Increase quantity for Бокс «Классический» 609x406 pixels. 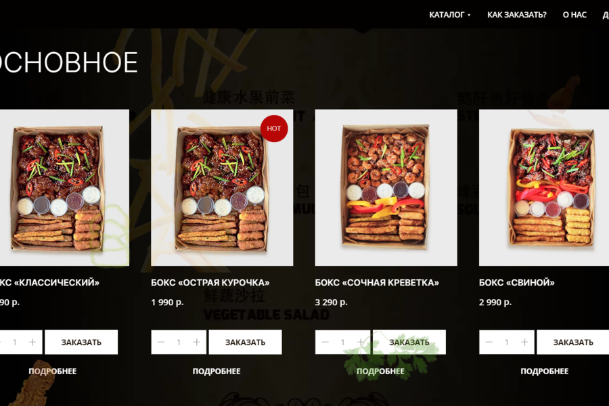tap(32, 342)
